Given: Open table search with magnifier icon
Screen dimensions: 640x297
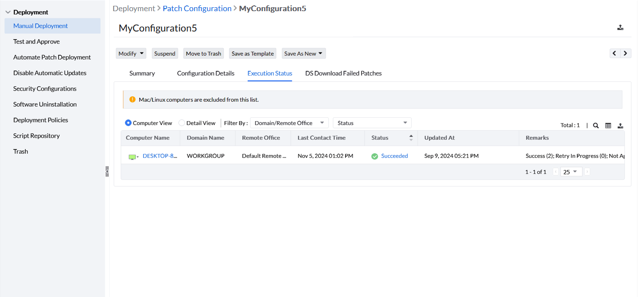Looking at the screenshot, I should point(596,125).
